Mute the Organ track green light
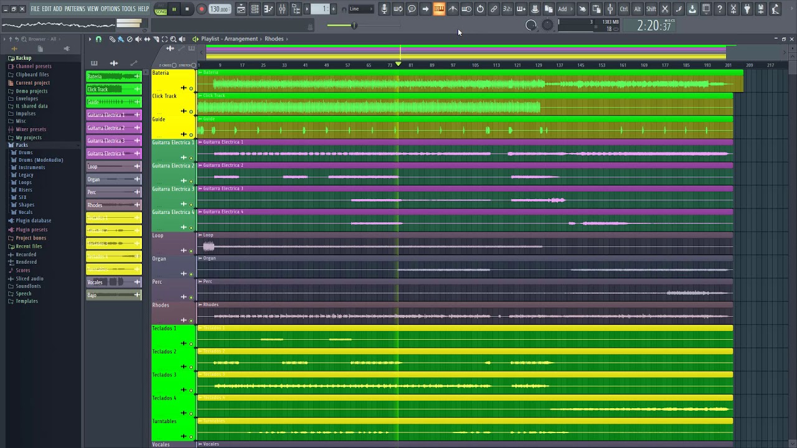797x448 pixels. 191,274
